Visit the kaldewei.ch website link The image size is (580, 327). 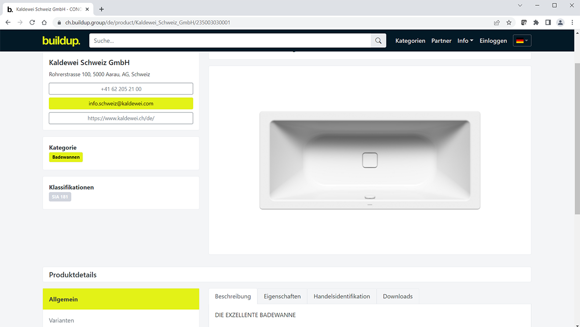pyautogui.click(x=121, y=118)
